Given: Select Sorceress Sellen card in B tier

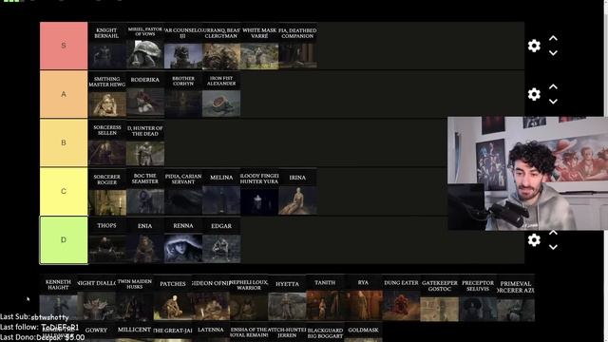Looking at the screenshot, I should tap(107, 142).
